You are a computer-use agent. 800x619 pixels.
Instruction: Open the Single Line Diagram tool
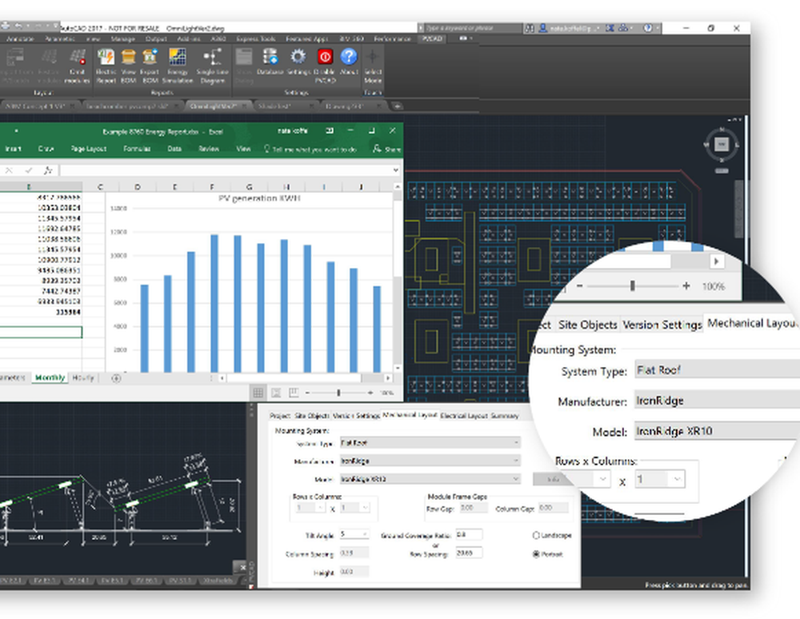[212, 57]
